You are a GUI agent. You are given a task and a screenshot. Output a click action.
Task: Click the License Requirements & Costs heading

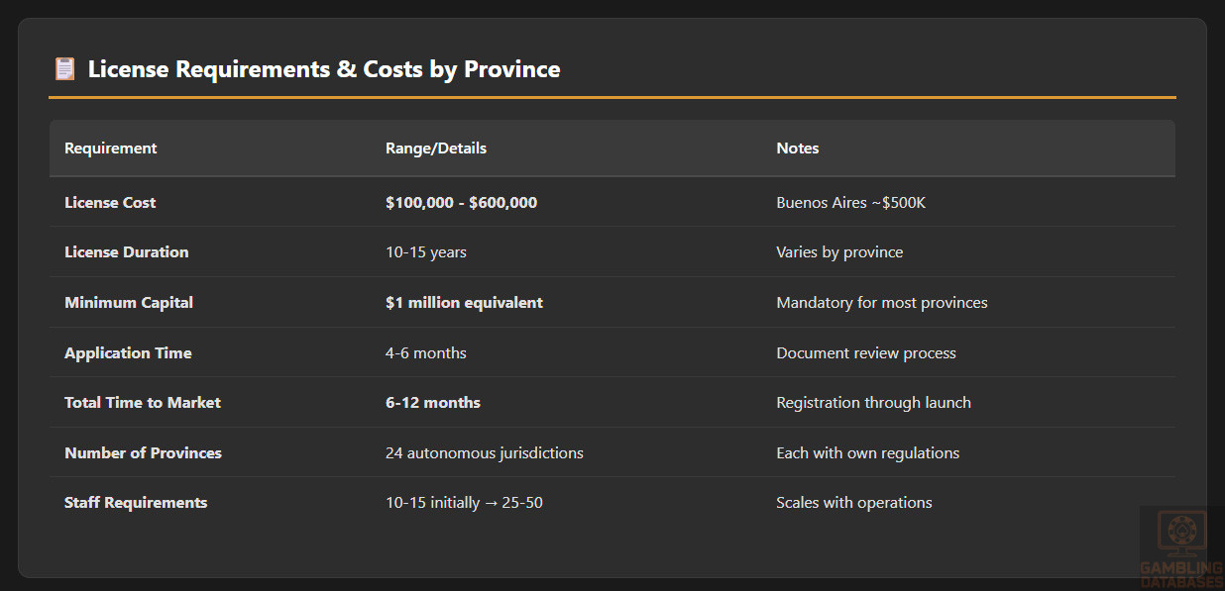click(x=324, y=69)
